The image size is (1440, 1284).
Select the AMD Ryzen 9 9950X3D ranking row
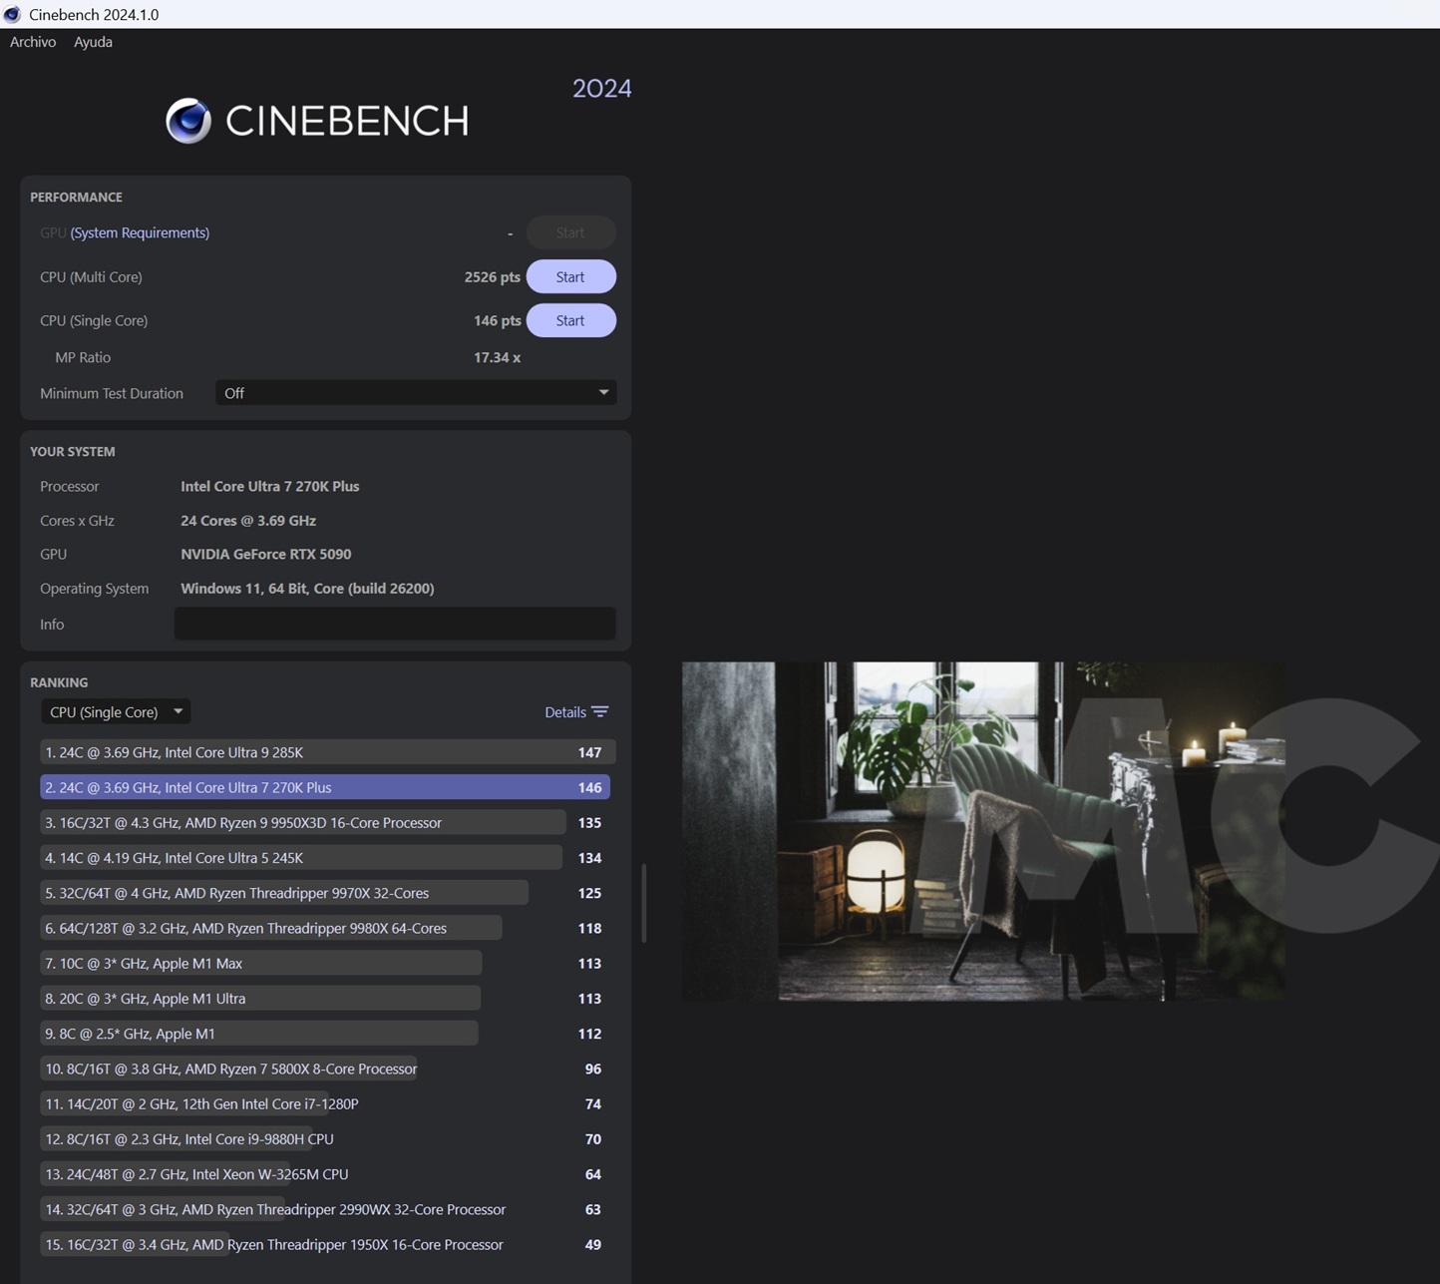click(x=325, y=823)
